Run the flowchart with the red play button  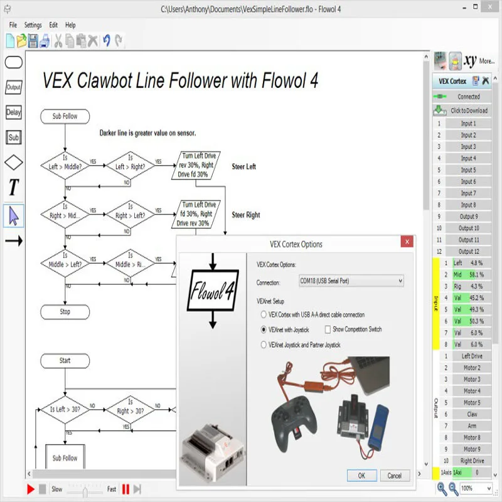[x=31, y=489]
